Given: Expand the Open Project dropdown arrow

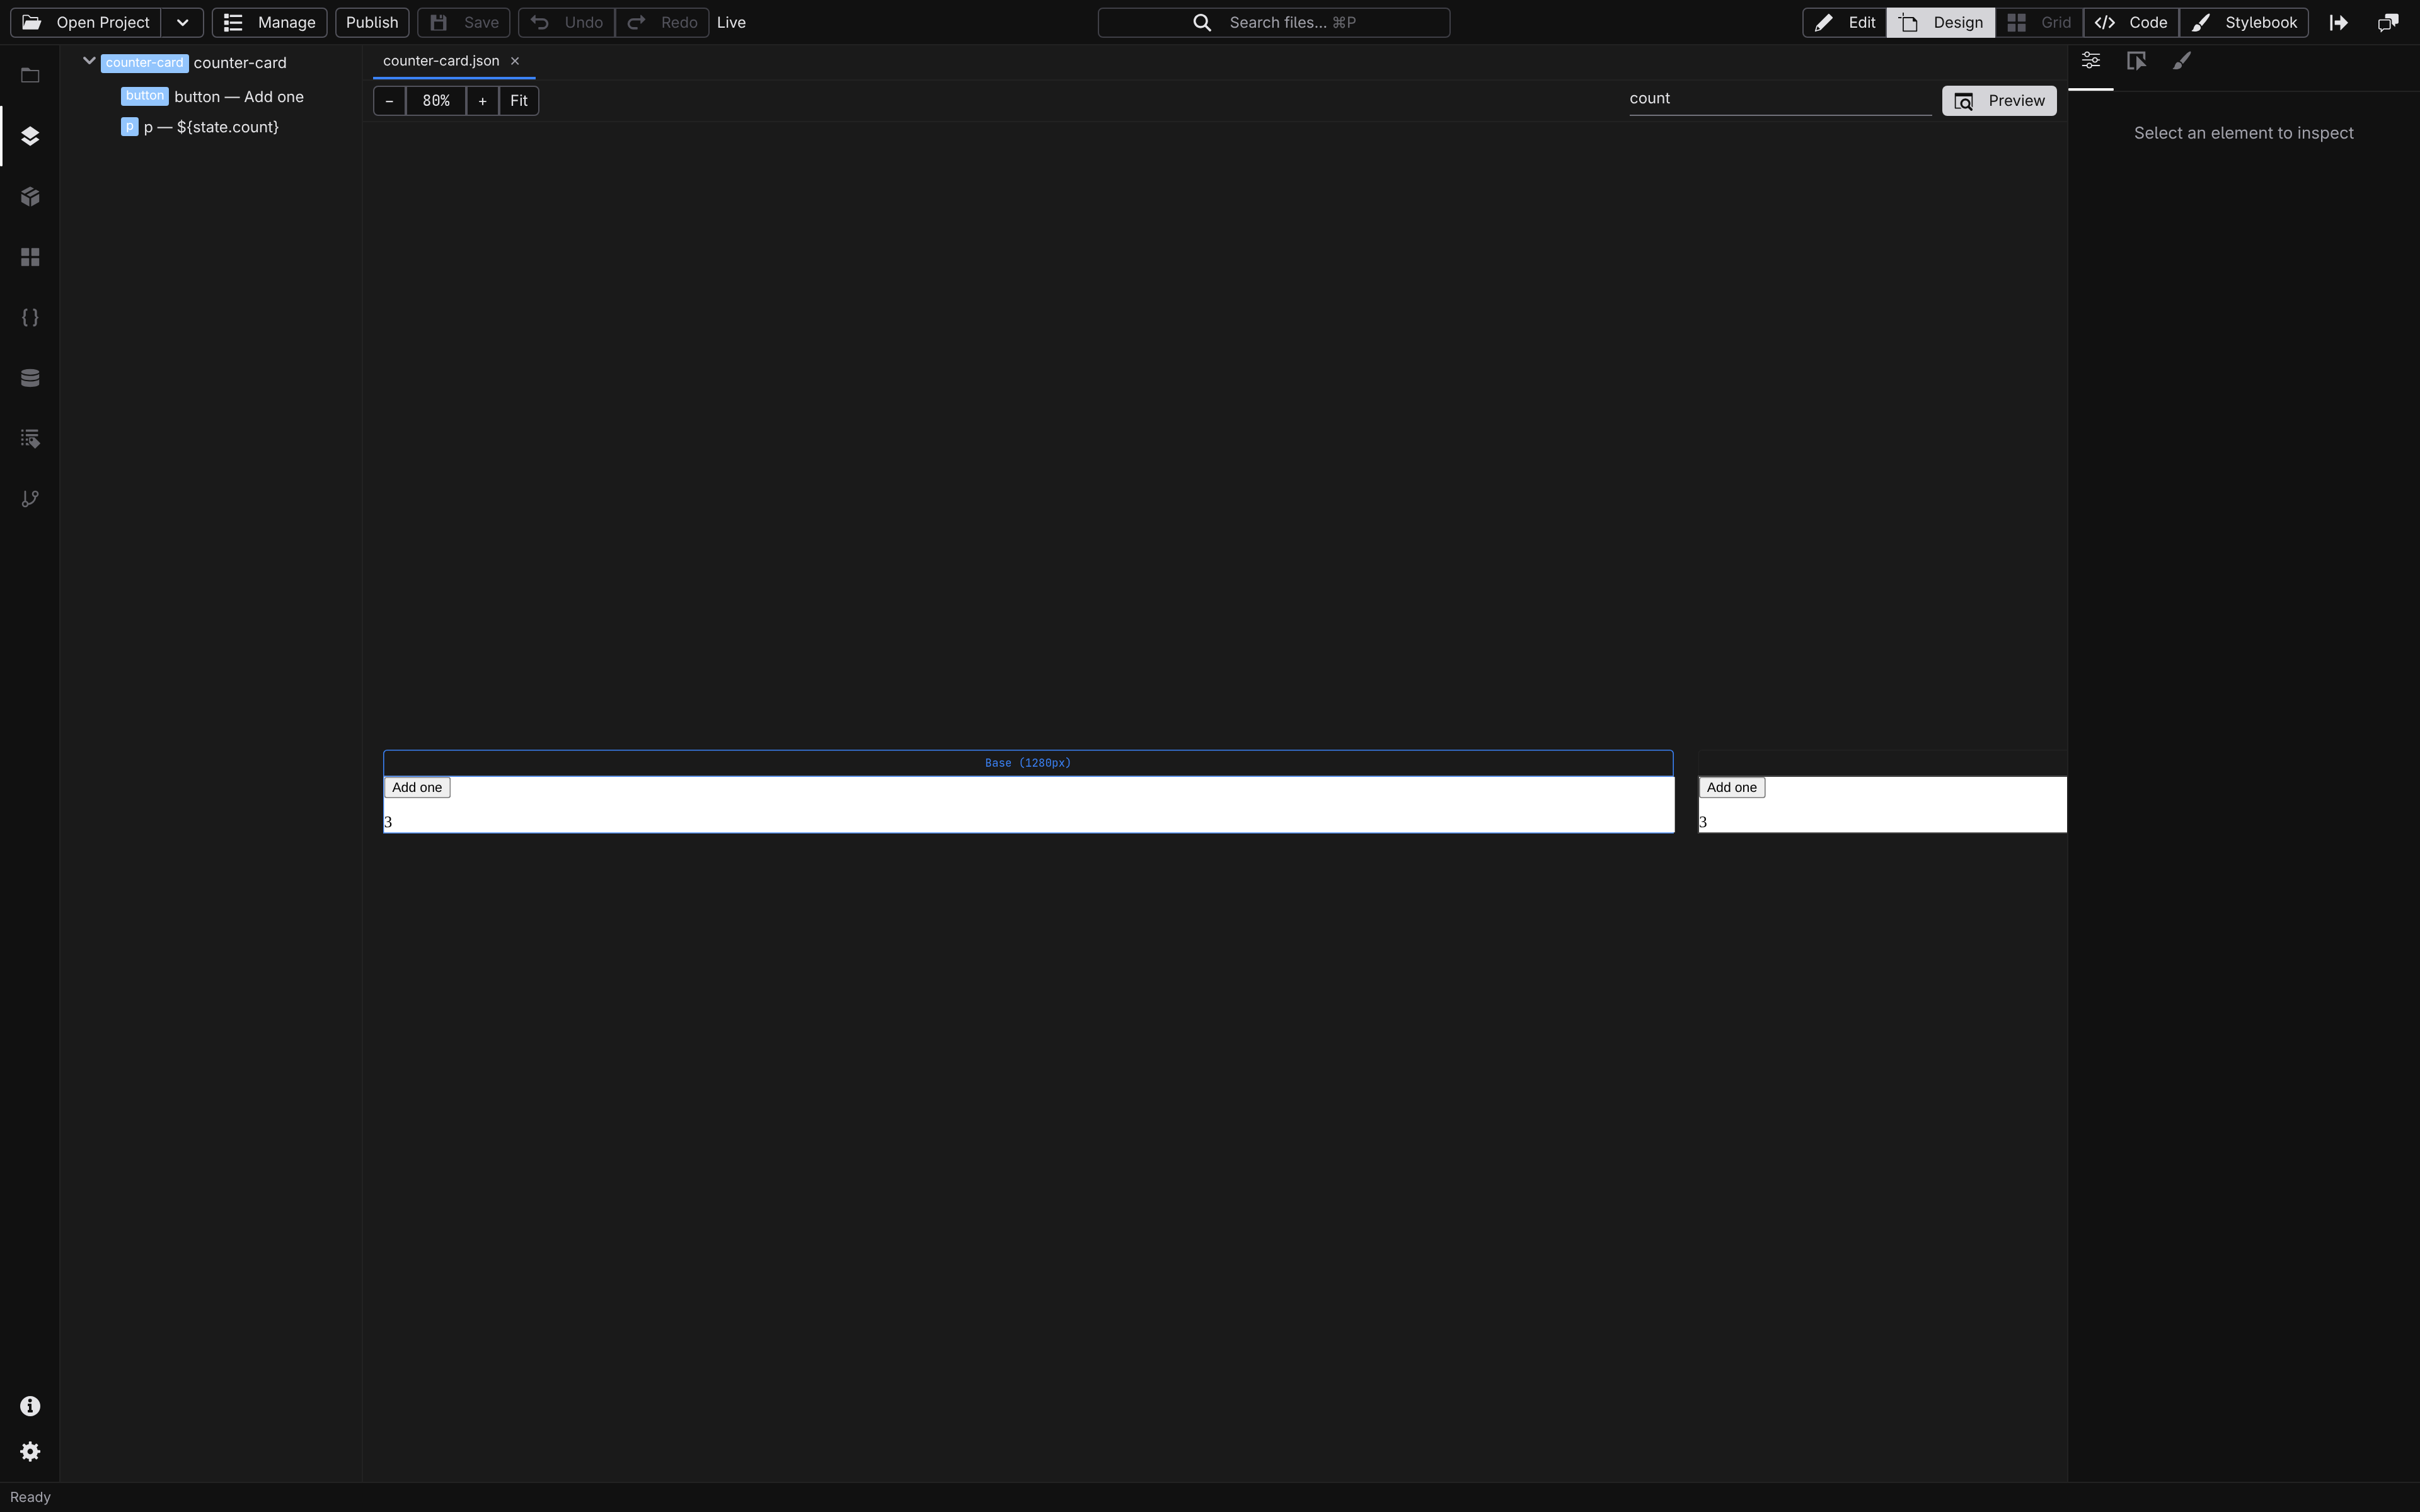Looking at the screenshot, I should click(x=182, y=22).
